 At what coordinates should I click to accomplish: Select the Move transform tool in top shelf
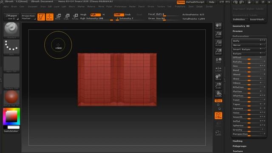[58, 17]
